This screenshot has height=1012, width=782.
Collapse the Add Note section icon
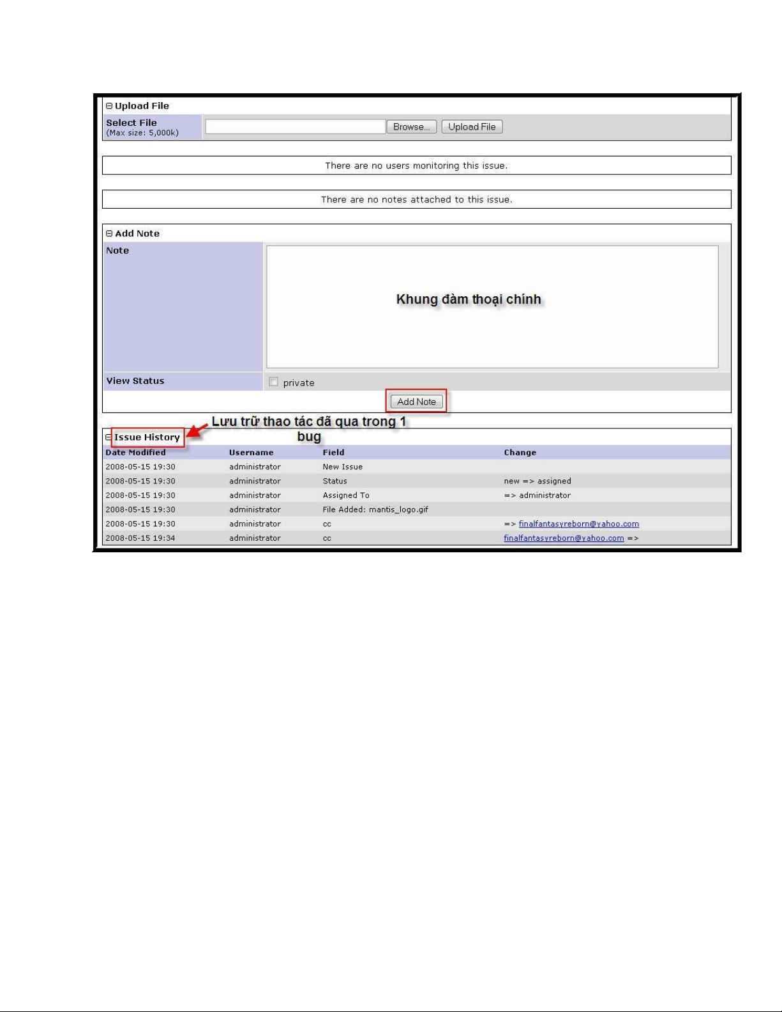click(x=109, y=234)
